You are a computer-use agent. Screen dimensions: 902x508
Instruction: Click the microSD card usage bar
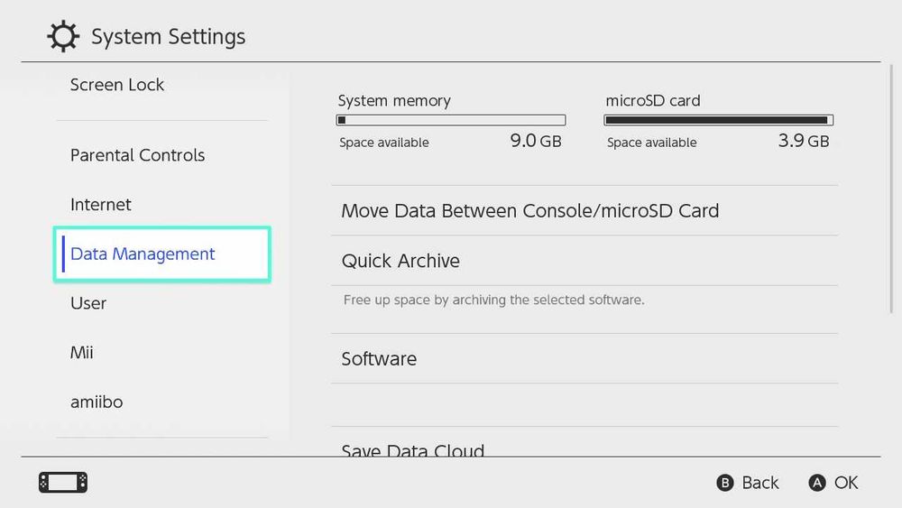[719, 120]
